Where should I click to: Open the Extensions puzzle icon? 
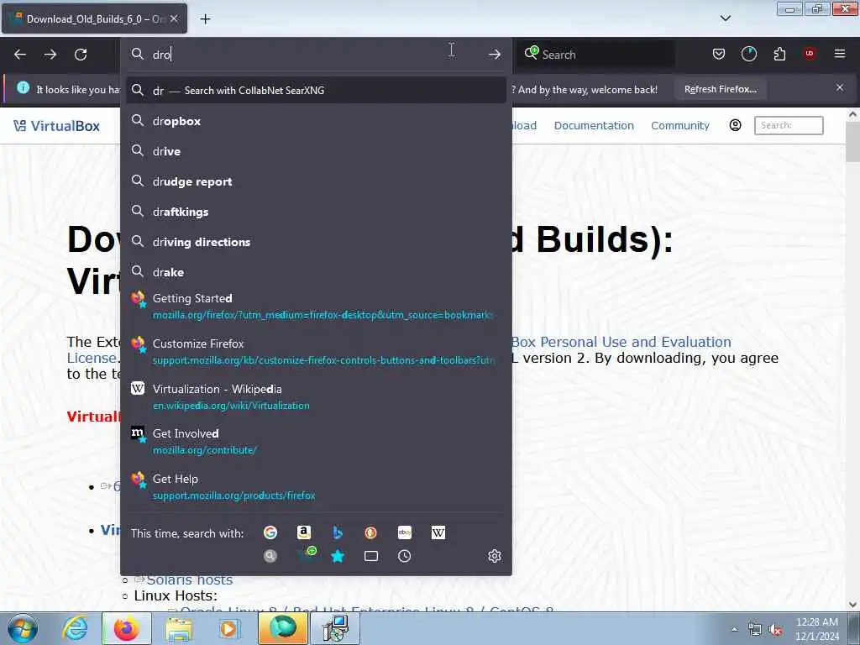pos(779,54)
